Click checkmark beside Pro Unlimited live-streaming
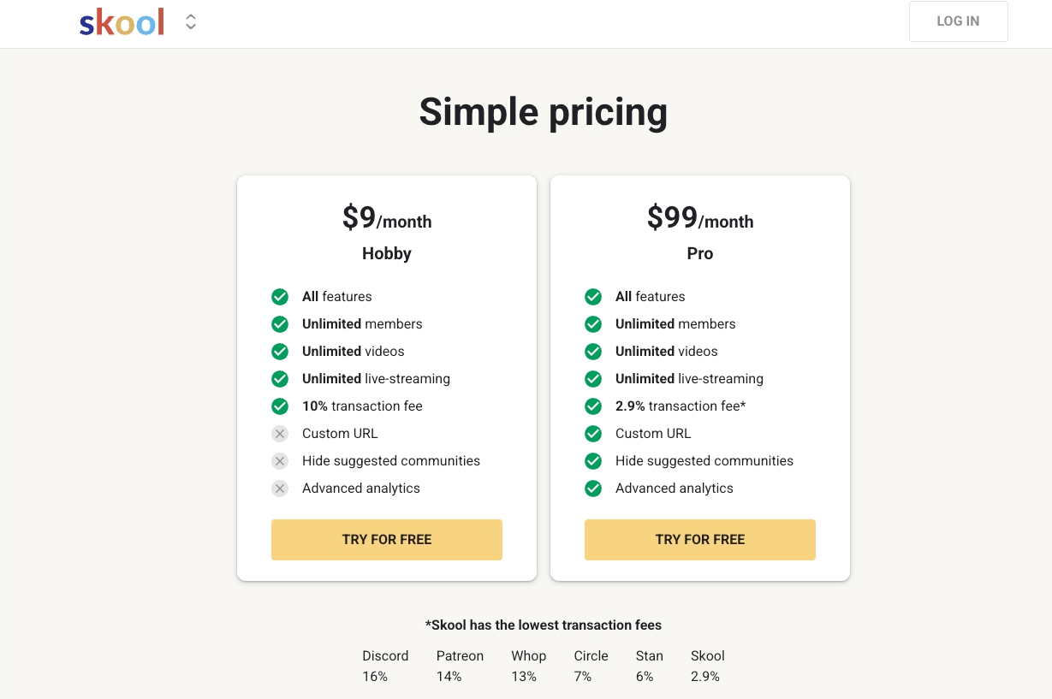This screenshot has height=699, width=1052. pos(593,379)
